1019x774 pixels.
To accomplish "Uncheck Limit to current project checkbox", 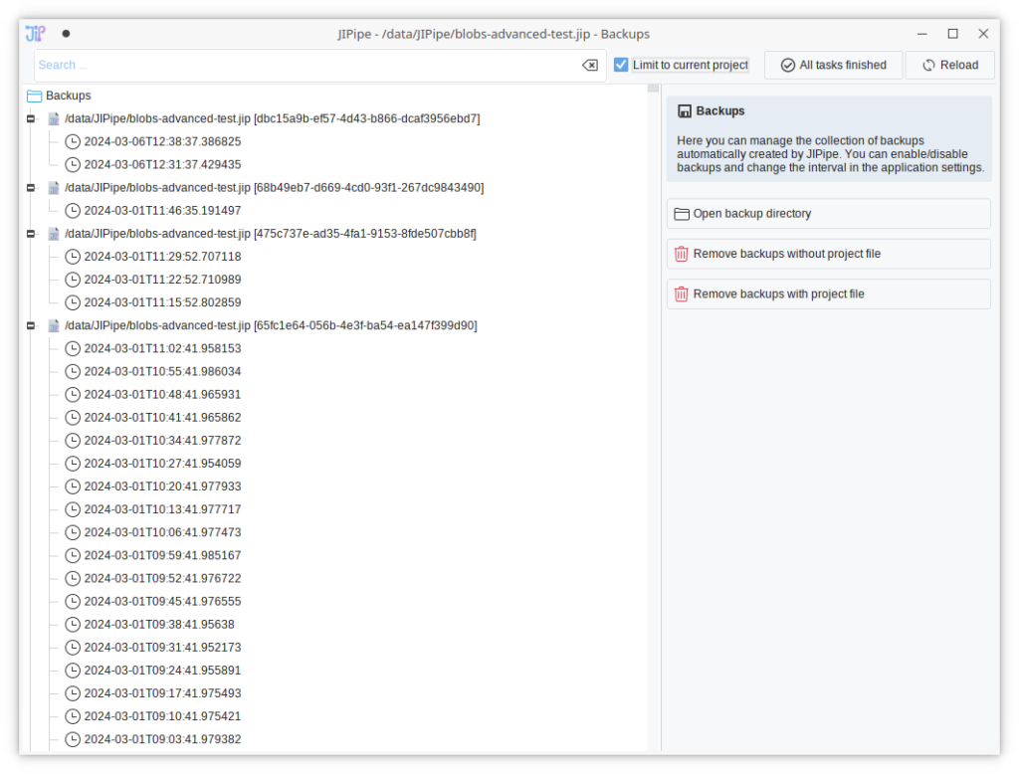I will (621, 65).
